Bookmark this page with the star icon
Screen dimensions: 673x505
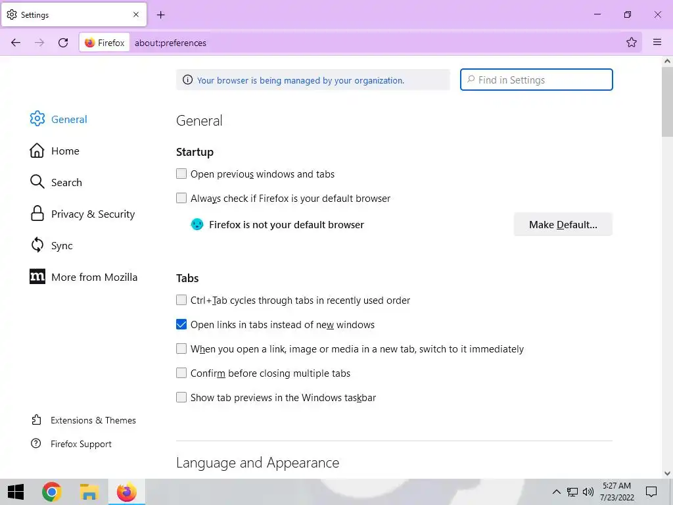pyautogui.click(x=632, y=42)
